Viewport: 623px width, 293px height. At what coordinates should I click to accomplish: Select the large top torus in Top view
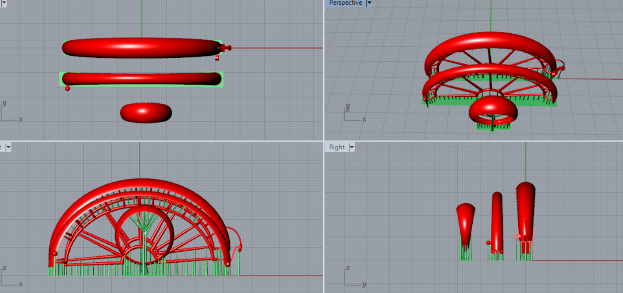click(x=140, y=48)
